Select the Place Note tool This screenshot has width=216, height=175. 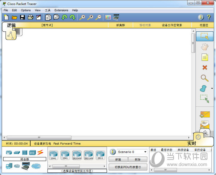point(204,57)
